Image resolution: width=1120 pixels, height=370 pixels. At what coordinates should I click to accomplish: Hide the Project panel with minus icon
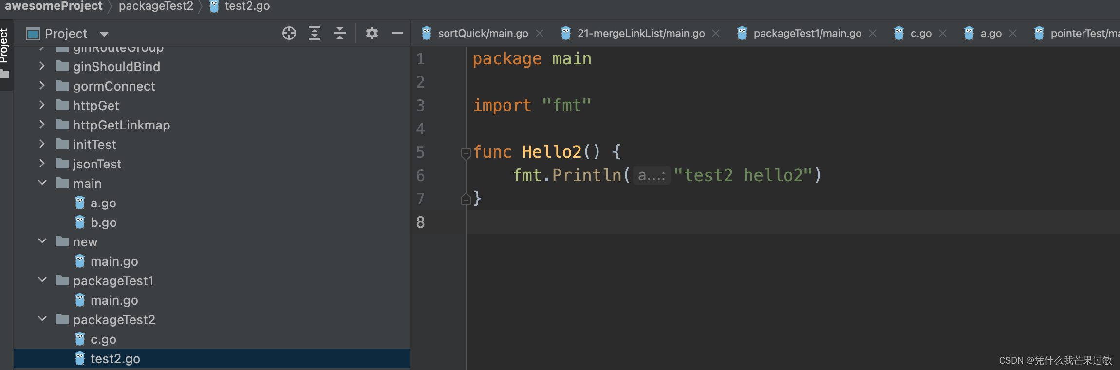tap(397, 33)
